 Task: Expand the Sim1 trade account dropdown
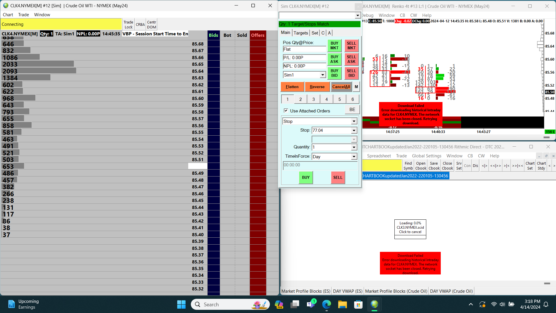(x=323, y=75)
